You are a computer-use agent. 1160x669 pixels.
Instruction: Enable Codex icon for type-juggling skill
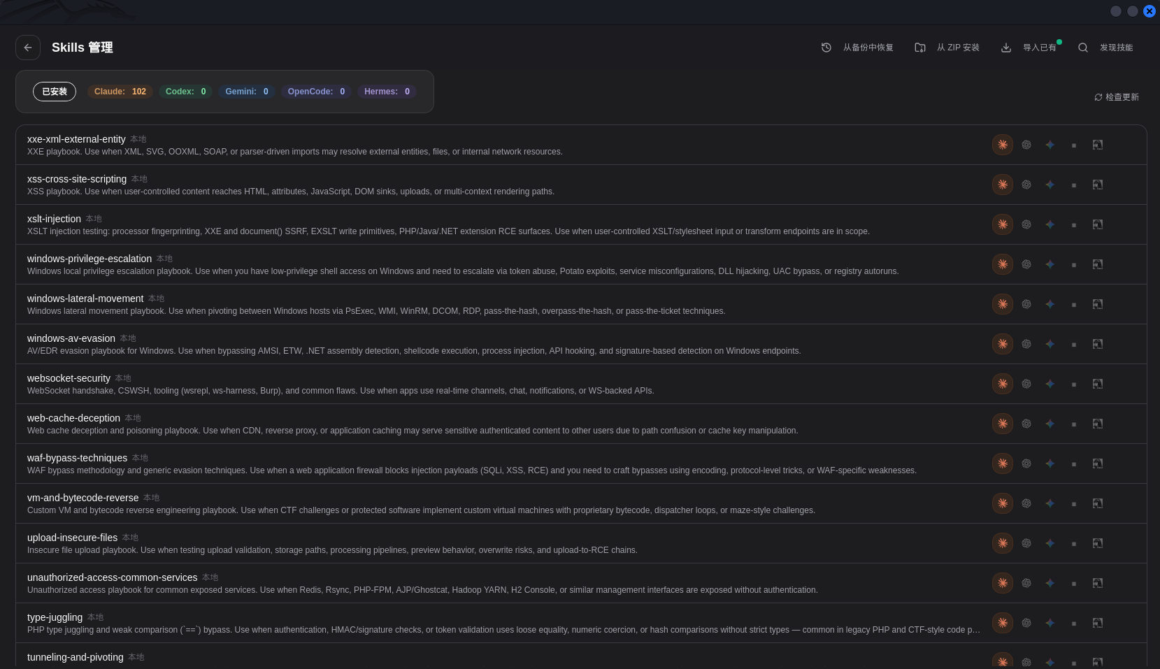(x=1026, y=623)
